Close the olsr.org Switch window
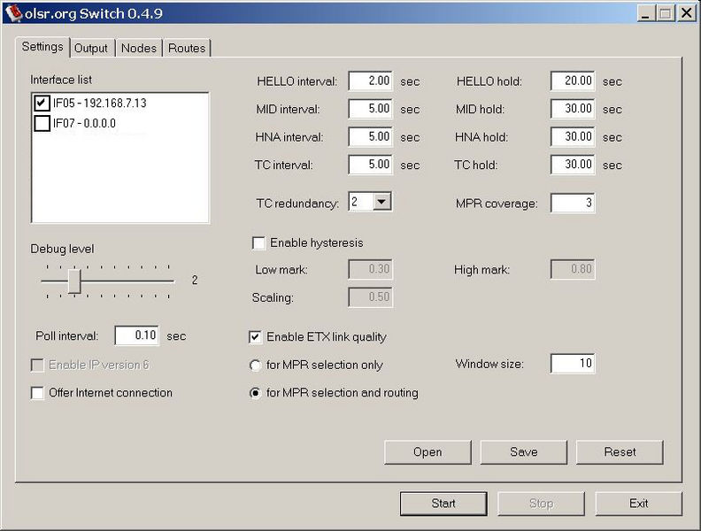701x531 pixels. tap(686, 13)
